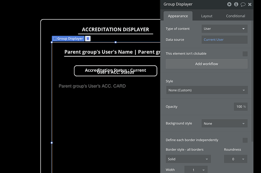Toggle Define each border independently checkbox
The image size is (261, 173).
point(245,140)
